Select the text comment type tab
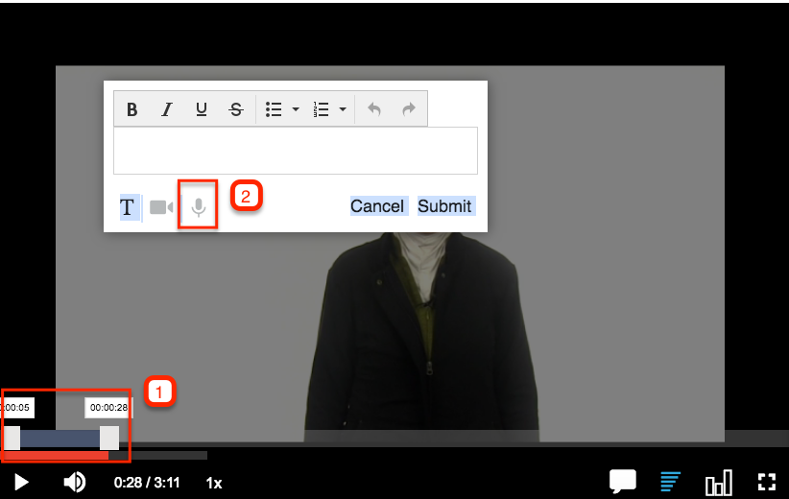The image size is (789, 499). tap(127, 207)
